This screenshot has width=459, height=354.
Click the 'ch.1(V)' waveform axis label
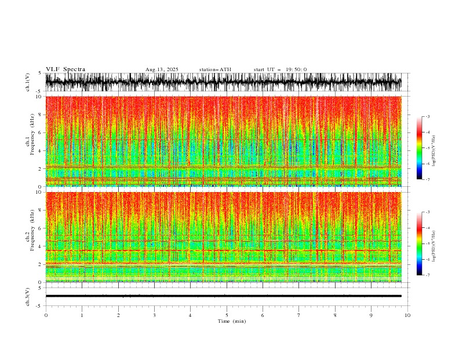(x=28, y=82)
